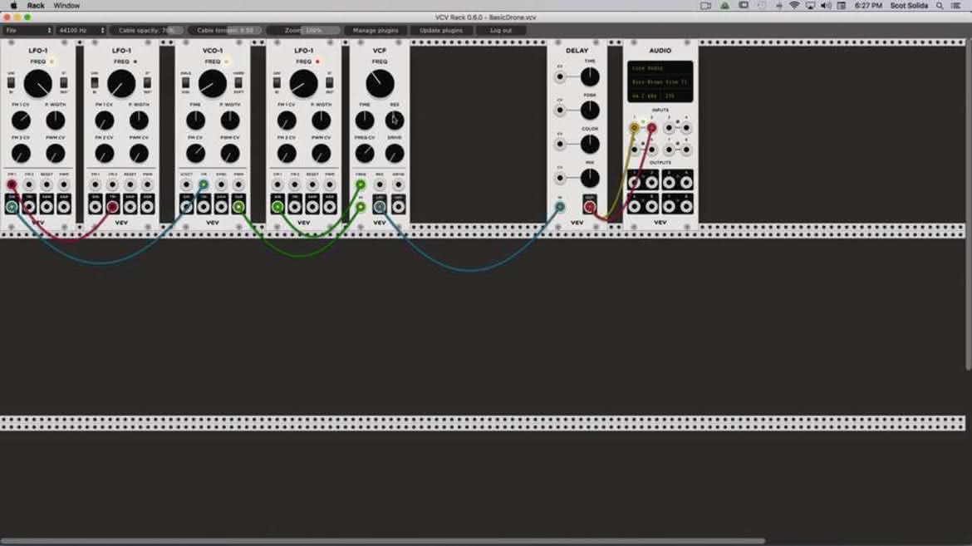This screenshot has width=972, height=546.
Task: Click VCF RES CV input jack
Action: [380, 184]
